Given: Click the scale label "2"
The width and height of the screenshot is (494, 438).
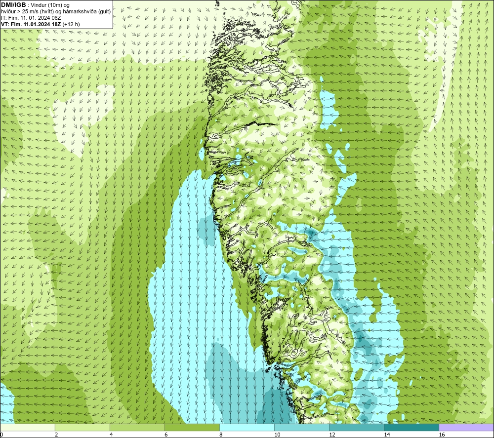Looking at the screenshot, I should click(56, 435).
